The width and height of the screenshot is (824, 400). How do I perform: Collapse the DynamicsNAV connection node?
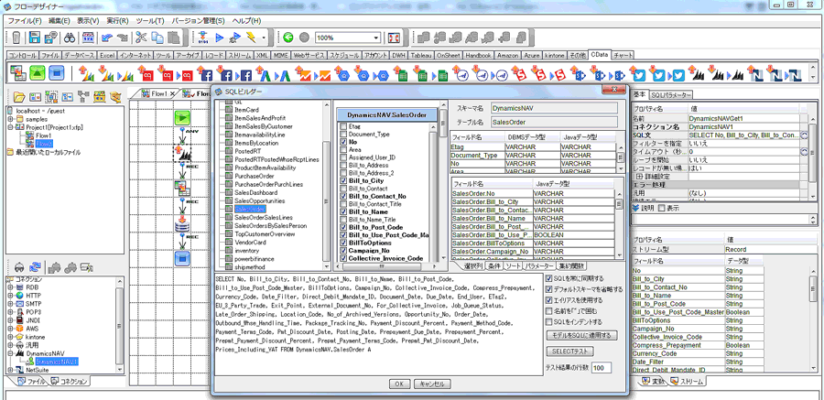10,353
